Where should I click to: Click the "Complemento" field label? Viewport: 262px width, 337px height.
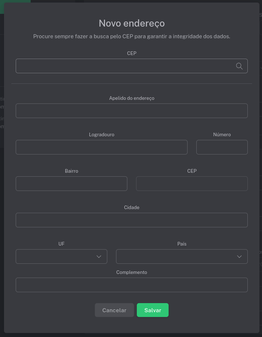(x=132, y=272)
